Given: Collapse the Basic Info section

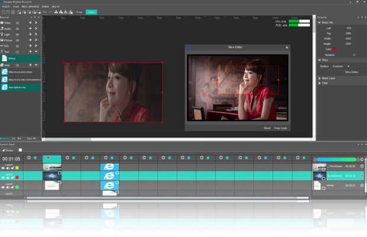Looking at the screenshot, I should [x=320, y=23].
